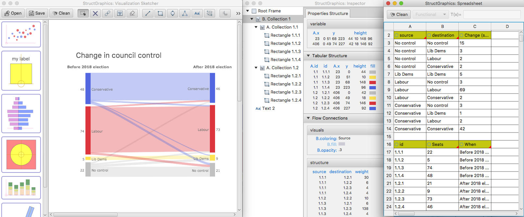The width and height of the screenshot is (524, 217).
Task: Click the 'Seats' header circle marker
Action: click(429, 144)
